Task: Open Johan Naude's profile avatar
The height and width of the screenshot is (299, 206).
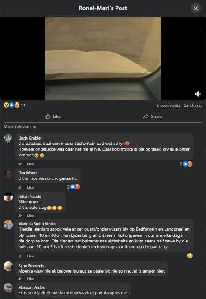Action: [8, 197]
